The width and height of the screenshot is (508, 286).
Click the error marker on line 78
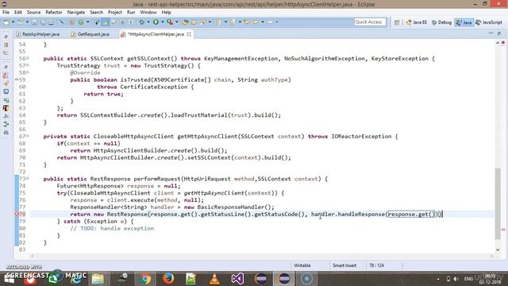[x=17, y=214]
